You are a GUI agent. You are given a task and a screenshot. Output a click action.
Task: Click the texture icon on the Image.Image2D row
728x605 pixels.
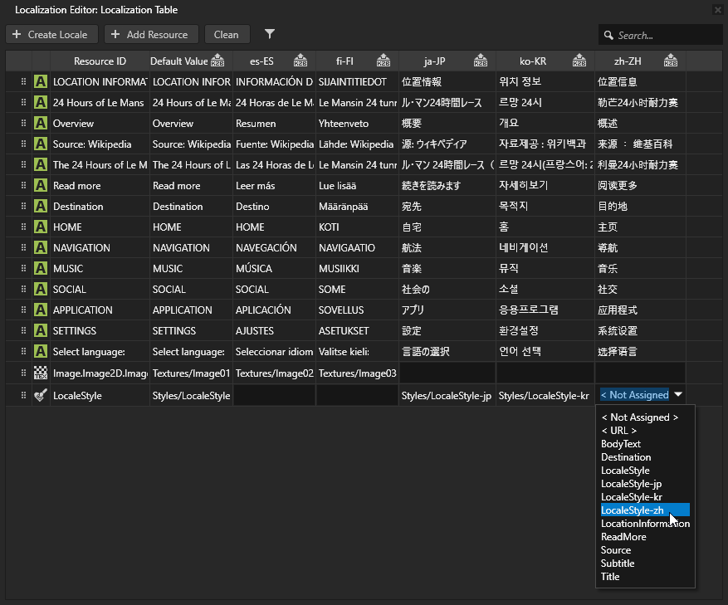pos(40,372)
